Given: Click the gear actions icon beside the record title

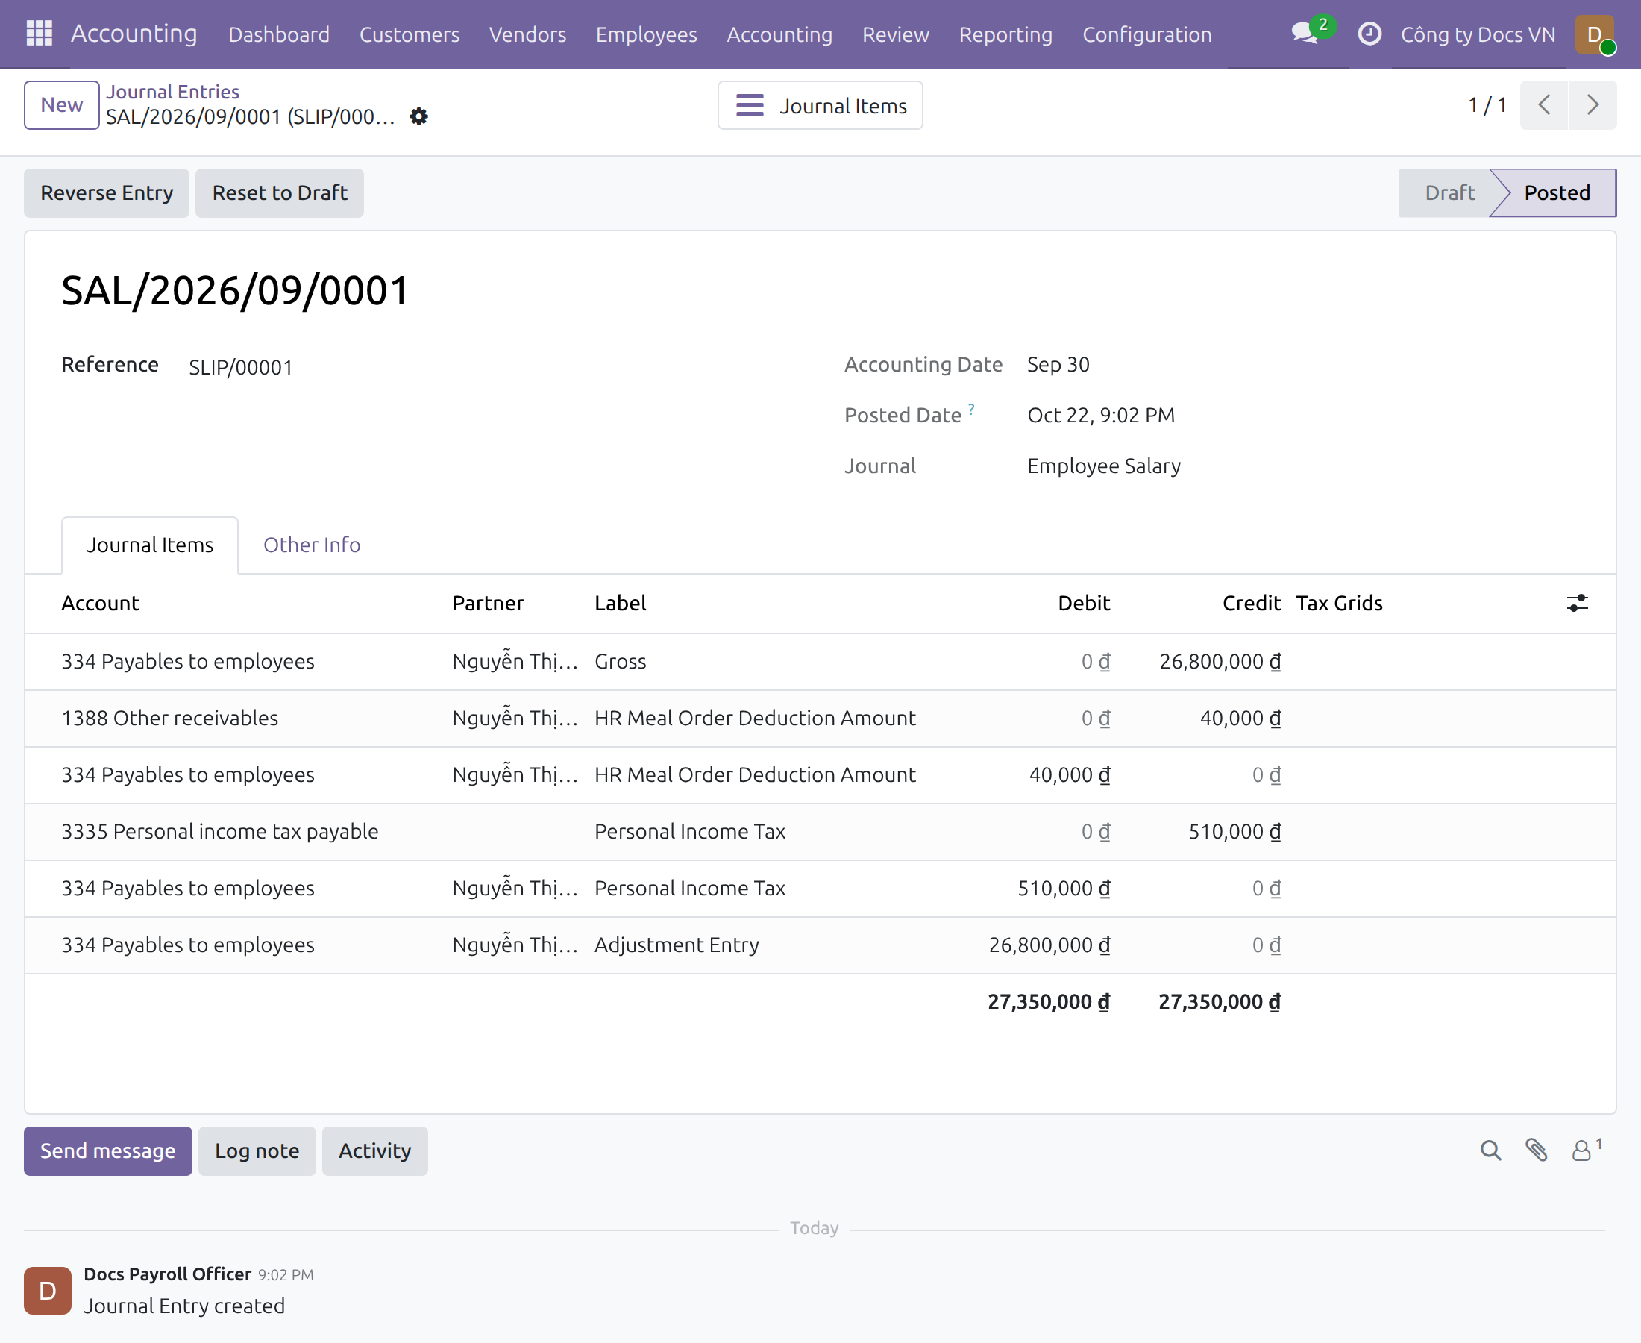Looking at the screenshot, I should [418, 116].
